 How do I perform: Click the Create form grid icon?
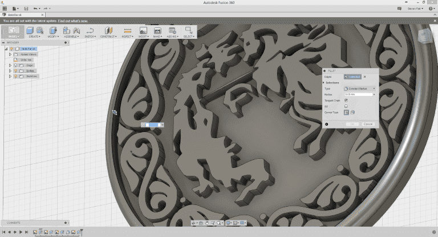[x=40, y=30]
